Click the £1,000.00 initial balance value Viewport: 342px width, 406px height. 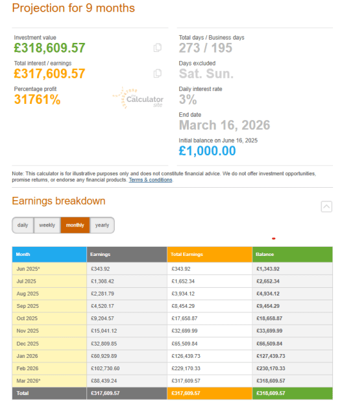point(207,151)
